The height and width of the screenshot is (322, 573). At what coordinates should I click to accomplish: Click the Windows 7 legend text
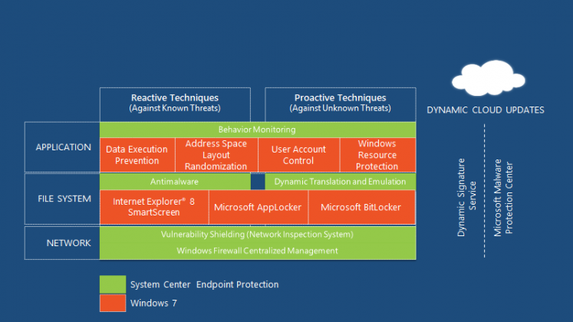[x=153, y=304]
